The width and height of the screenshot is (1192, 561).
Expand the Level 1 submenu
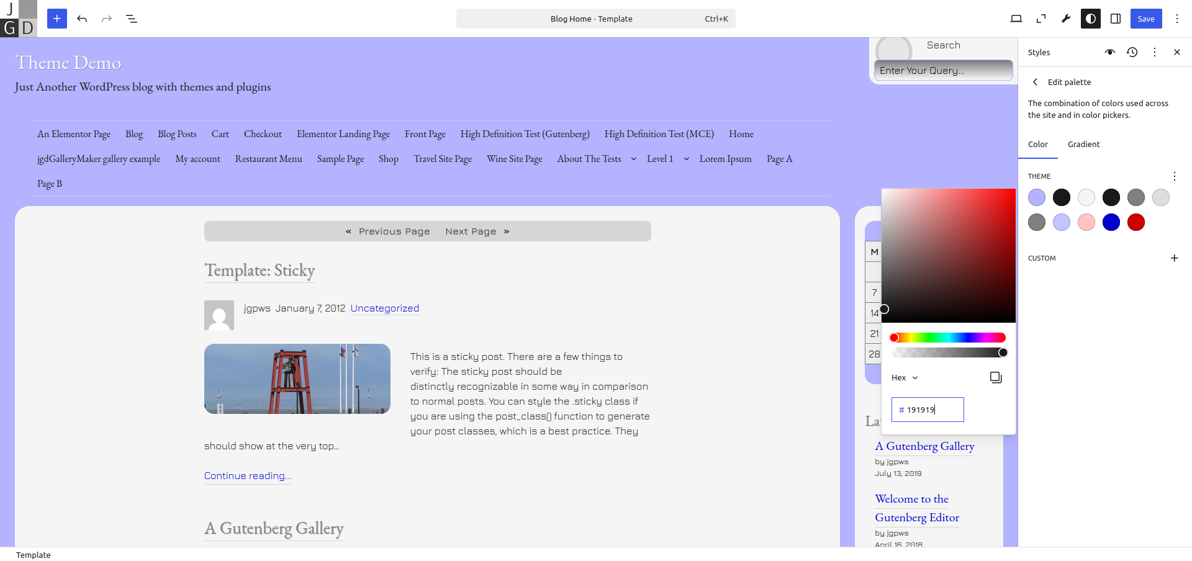pyautogui.click(x=686, y=159)
